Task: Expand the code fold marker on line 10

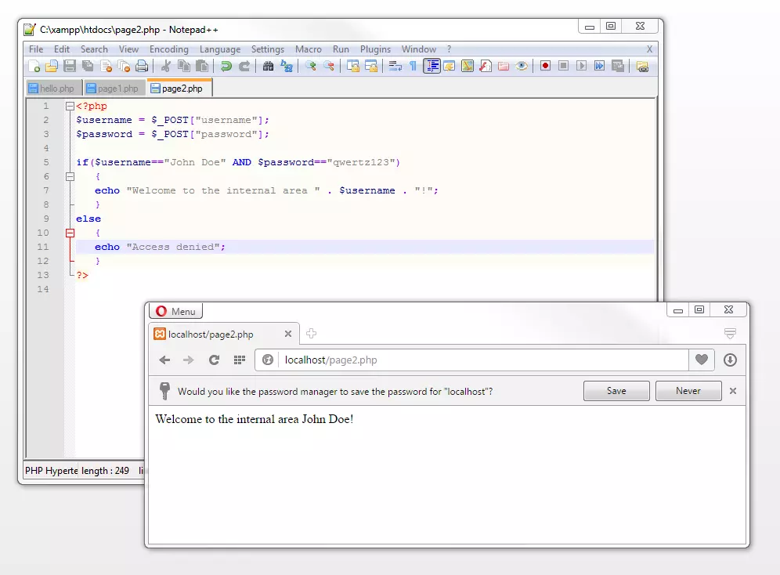Action: [69, 233]
